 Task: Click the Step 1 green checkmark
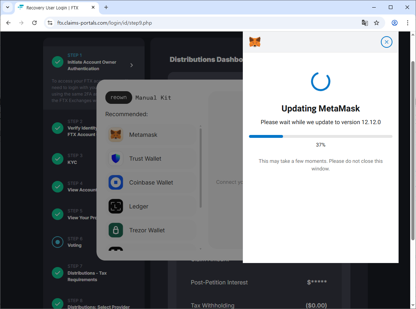coord(58,62)
